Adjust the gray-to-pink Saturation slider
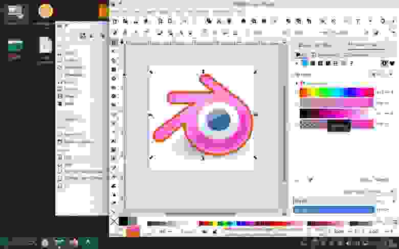 [x=337, y=102]
